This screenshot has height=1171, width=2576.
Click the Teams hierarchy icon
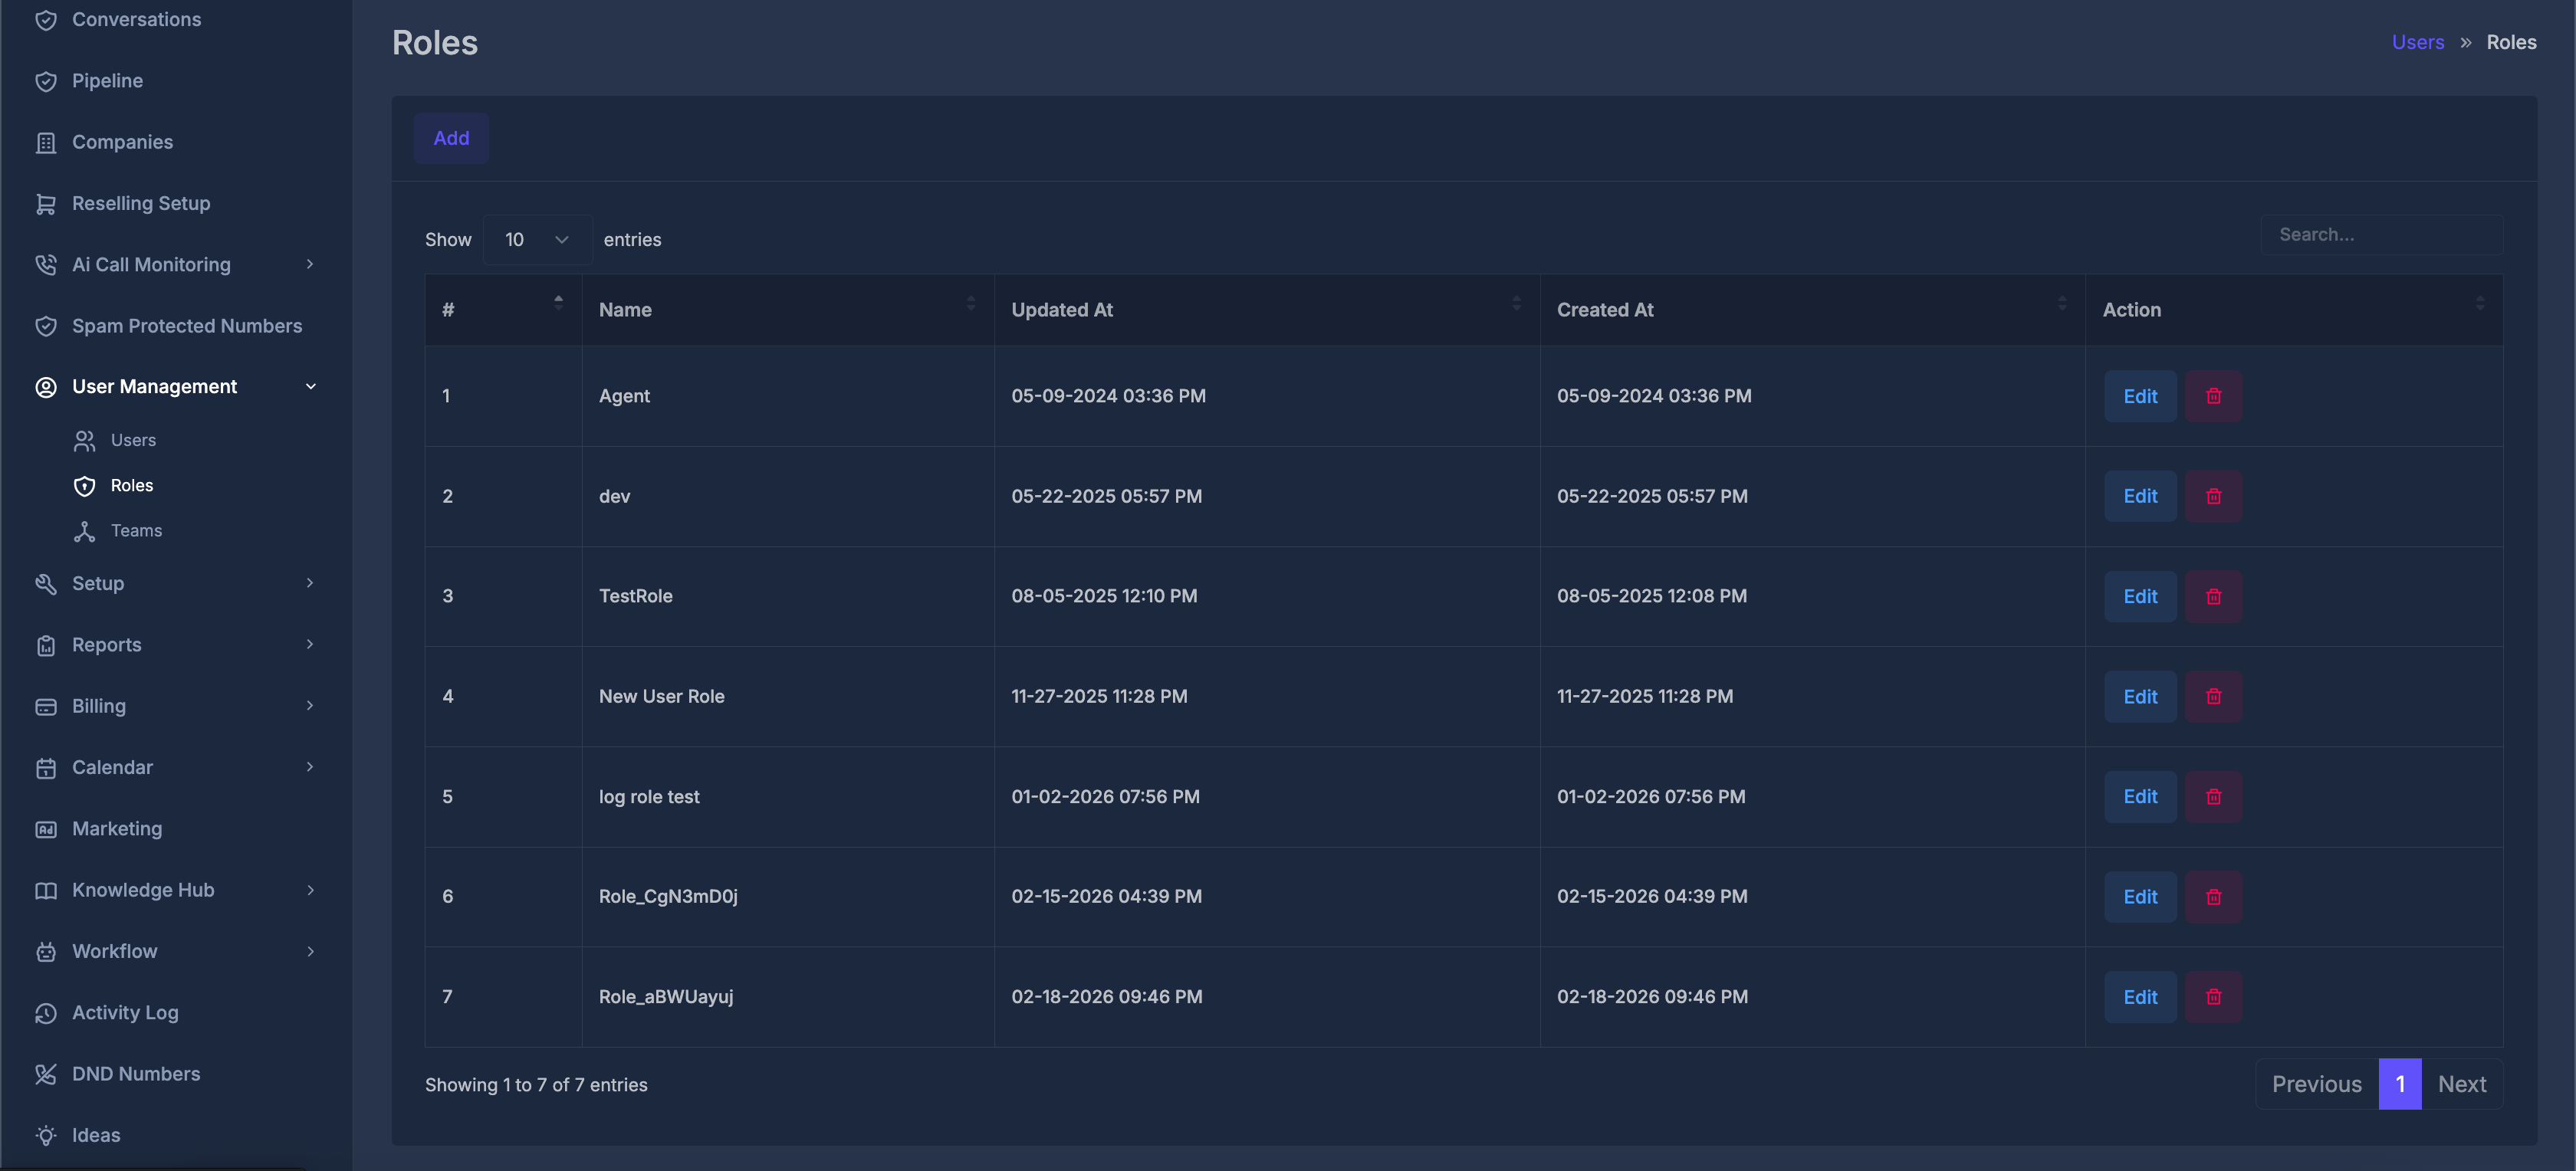click(x=85, y=531)
